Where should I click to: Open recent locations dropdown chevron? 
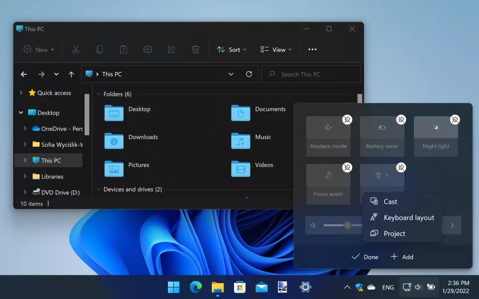(x=56, y=74)
